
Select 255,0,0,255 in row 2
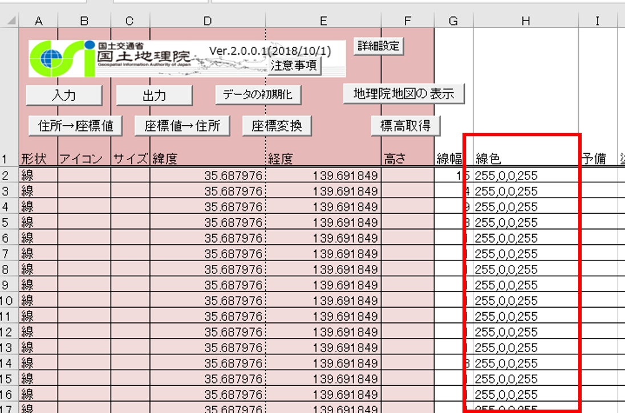(526, 175)
